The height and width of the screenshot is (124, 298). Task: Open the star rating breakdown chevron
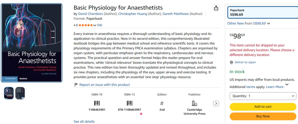[95, 25]
